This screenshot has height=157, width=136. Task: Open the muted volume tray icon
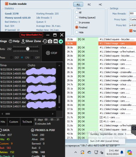(102, 152)
